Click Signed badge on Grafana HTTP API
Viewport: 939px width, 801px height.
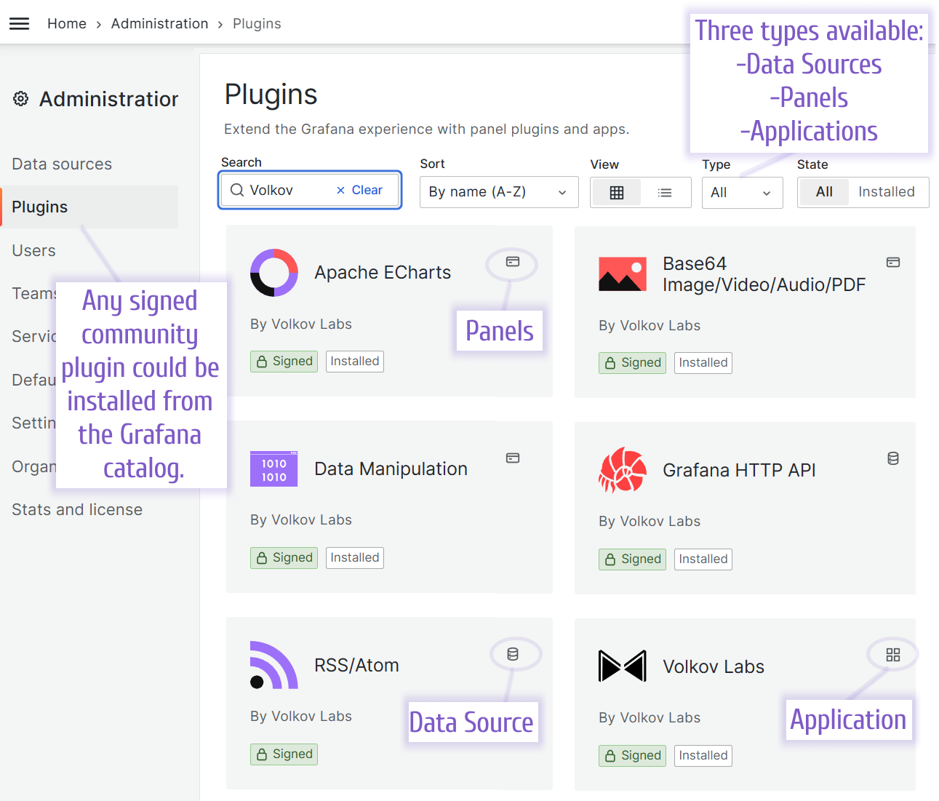click(632, 559)
